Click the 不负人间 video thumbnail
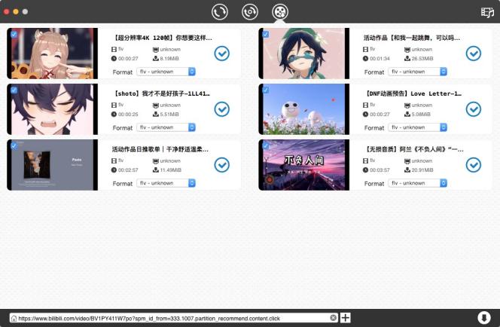500x327 pixels. [304, 165]
